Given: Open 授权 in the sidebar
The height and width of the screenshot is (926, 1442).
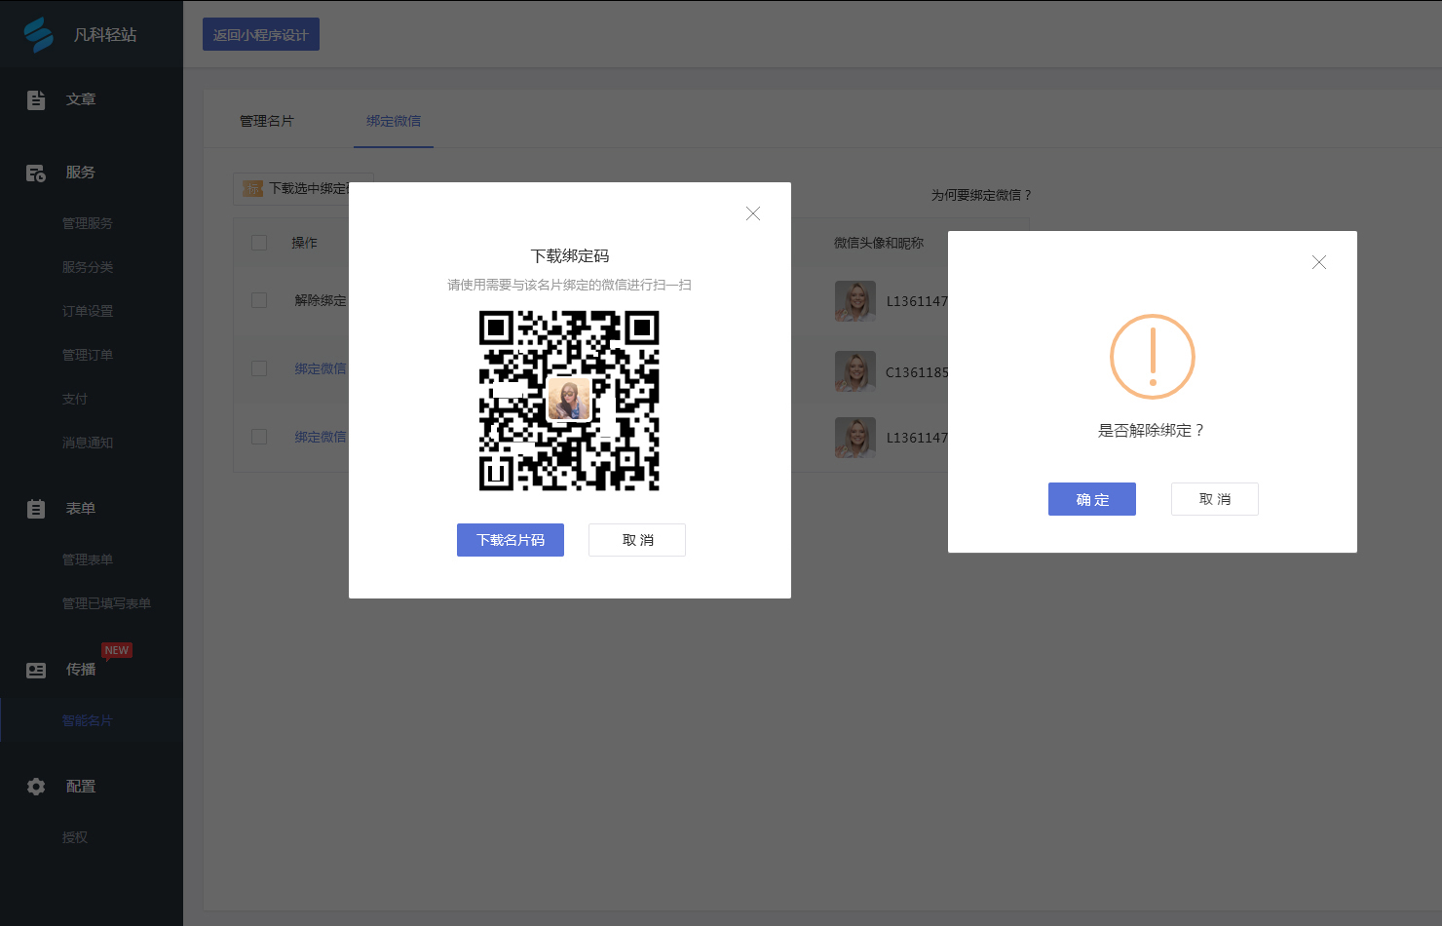Looking at the screenshot, I should click(75, 837).
